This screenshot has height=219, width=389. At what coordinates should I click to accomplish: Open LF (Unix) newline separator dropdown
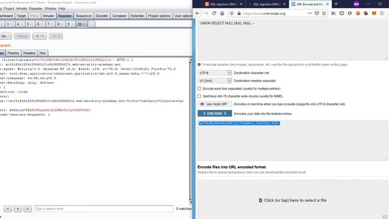215,81
